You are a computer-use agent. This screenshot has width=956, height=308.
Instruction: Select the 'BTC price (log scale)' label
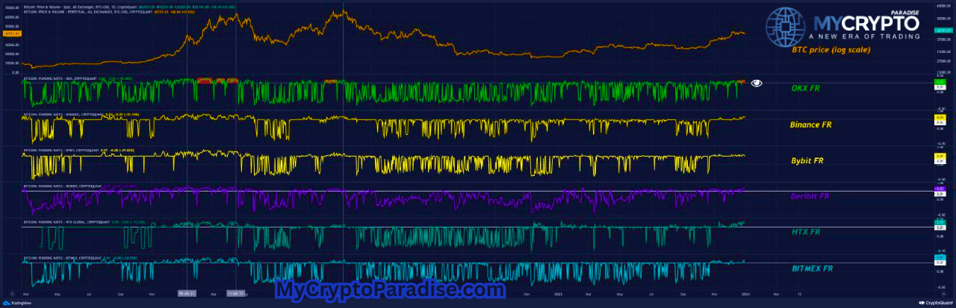831,50
